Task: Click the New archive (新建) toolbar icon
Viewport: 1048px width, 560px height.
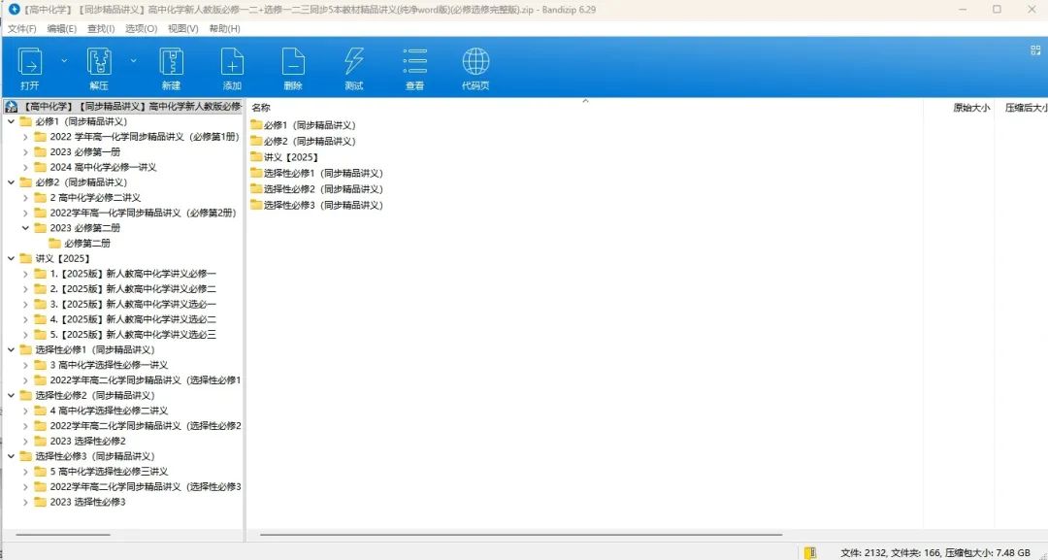Action: pyautogui.click(x=171, y=61)
